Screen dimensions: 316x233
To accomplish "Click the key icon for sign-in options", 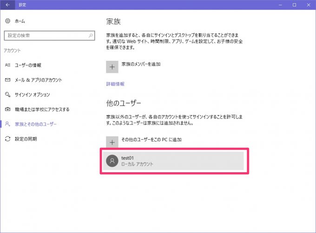I will click(x=7, y=95).
